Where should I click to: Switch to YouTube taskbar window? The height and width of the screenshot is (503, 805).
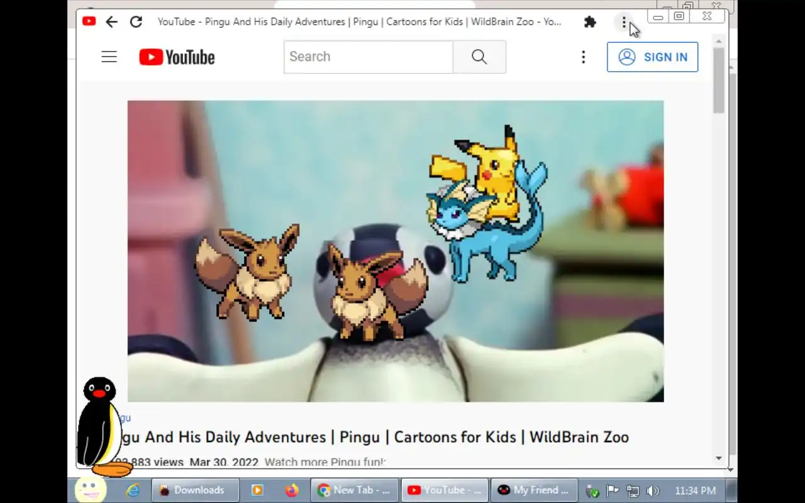[445, 490]
